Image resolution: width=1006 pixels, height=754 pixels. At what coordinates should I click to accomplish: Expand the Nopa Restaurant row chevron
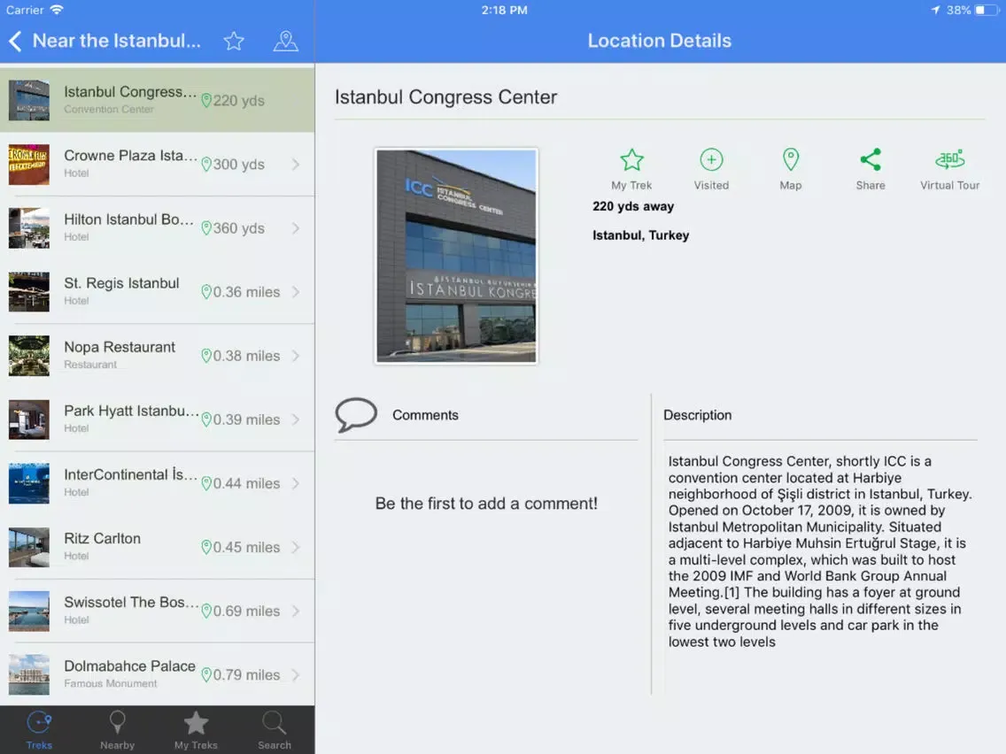click(296, 356)
